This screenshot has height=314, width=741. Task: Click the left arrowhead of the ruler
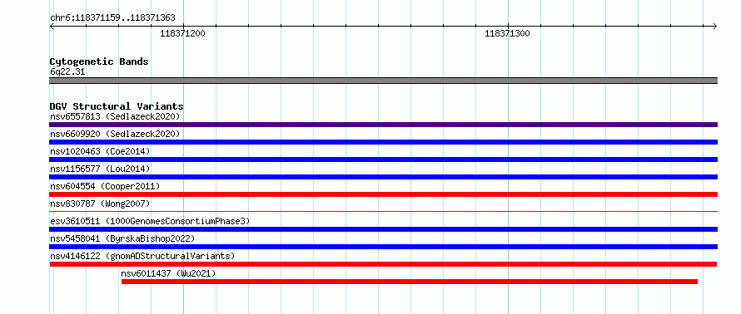pos(52,27)
